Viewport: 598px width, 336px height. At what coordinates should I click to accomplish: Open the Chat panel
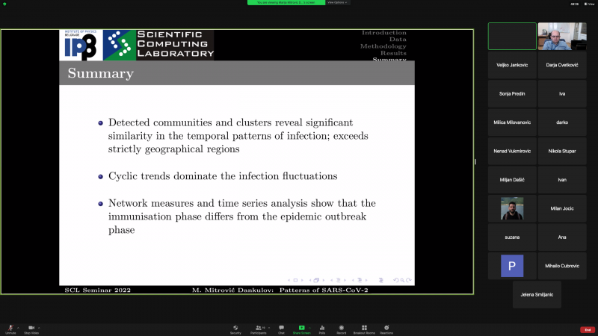(x=281, y=329)
